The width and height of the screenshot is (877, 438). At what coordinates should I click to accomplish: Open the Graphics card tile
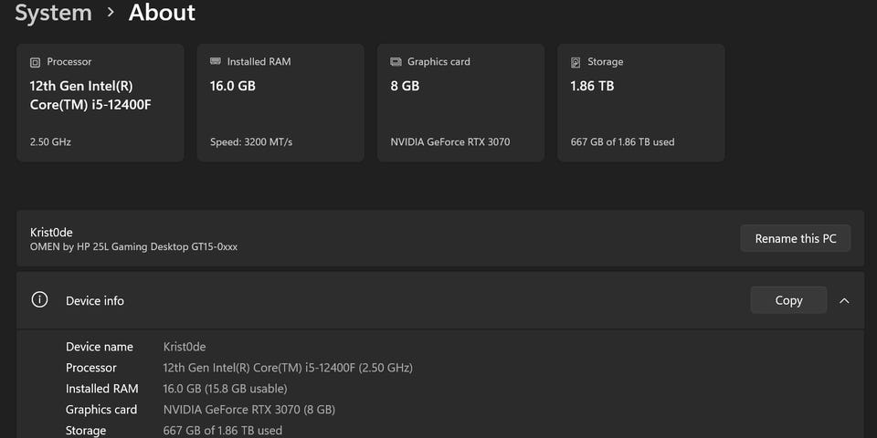tap(460, 103)
